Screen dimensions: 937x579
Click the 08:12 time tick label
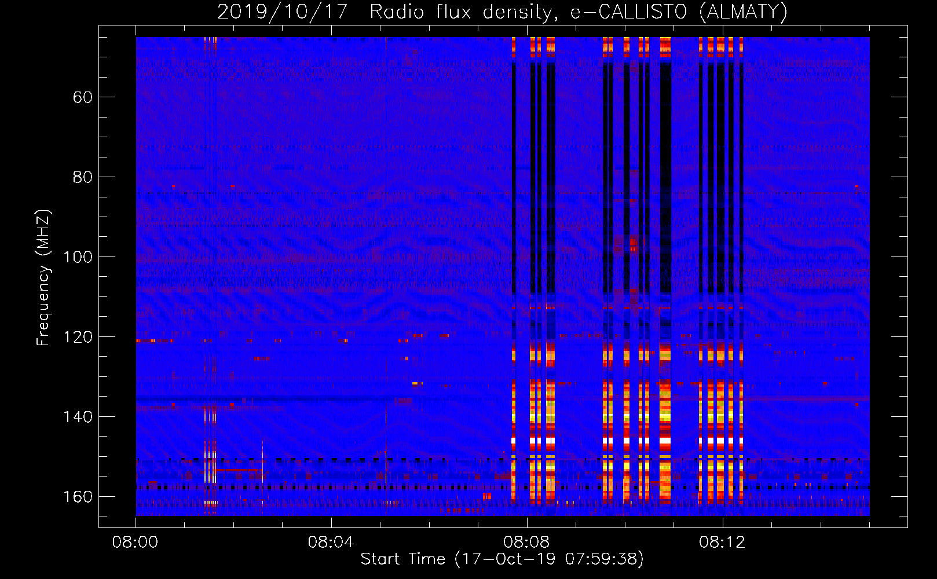click(x=722, y=543)
